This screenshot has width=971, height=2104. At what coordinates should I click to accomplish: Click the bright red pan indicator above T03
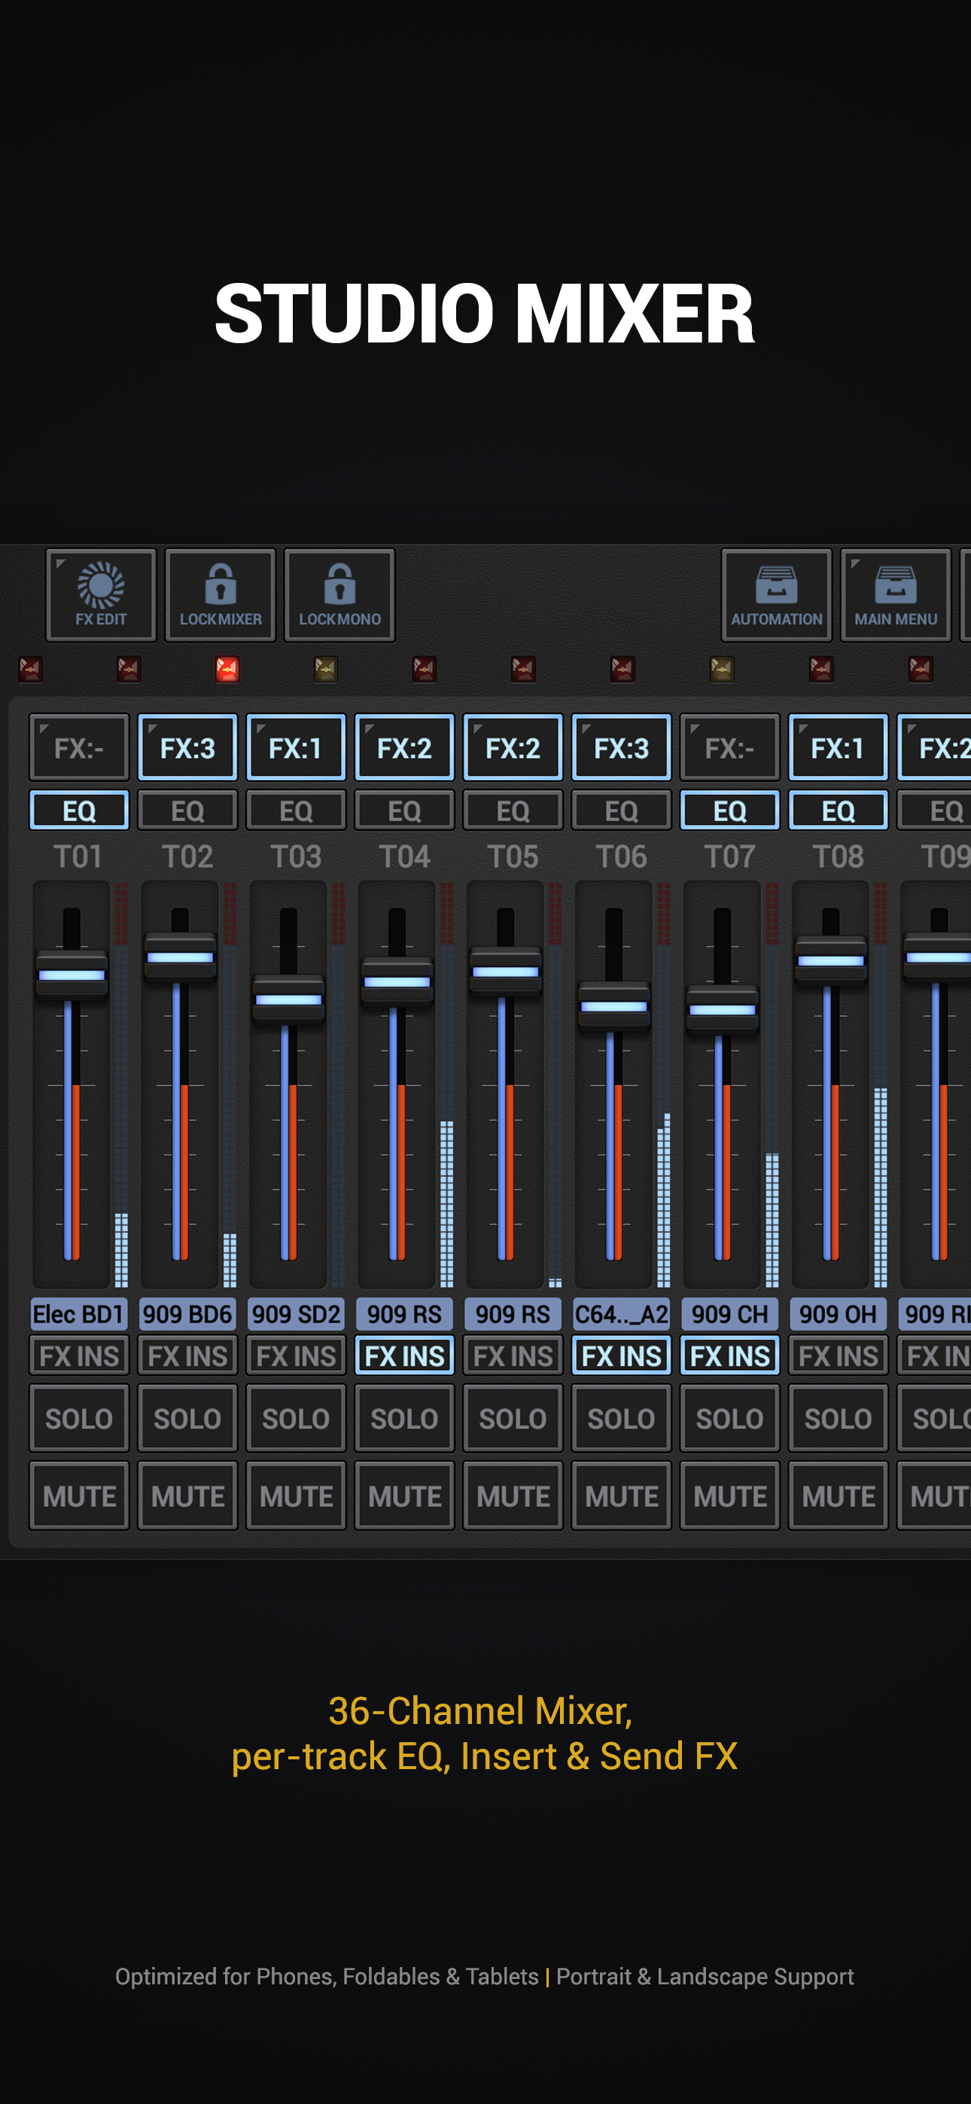(227, 669)
